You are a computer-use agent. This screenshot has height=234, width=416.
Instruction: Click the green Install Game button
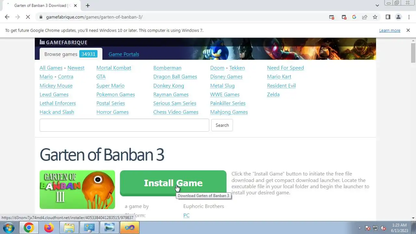173,183
